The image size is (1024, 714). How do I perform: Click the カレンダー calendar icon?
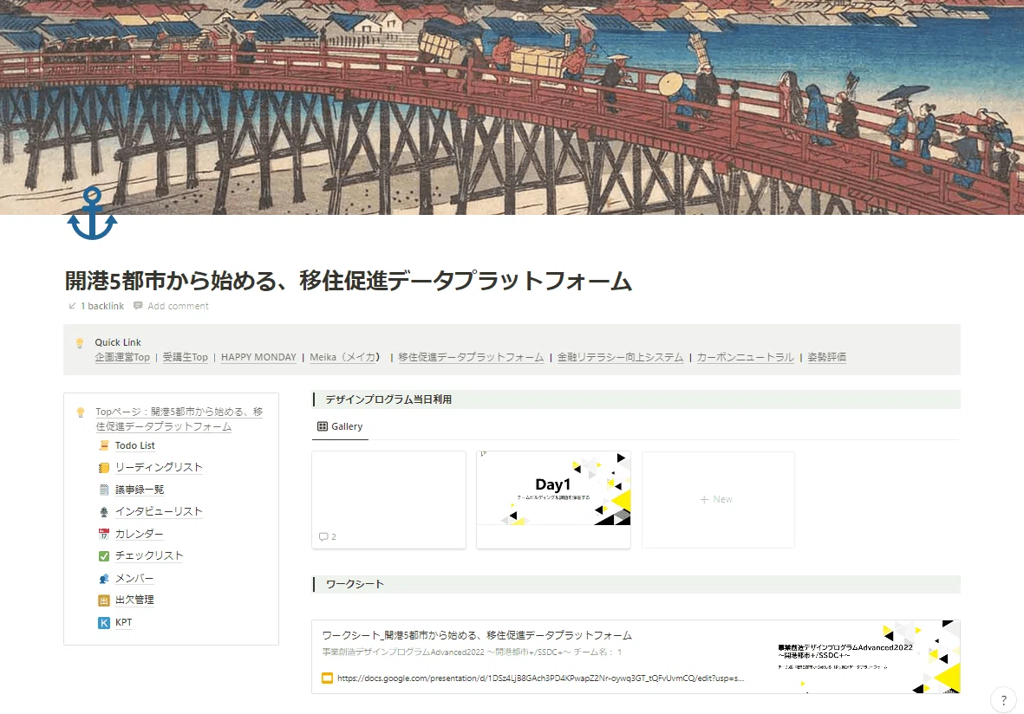pyautogui.click(x=104, y=534)
